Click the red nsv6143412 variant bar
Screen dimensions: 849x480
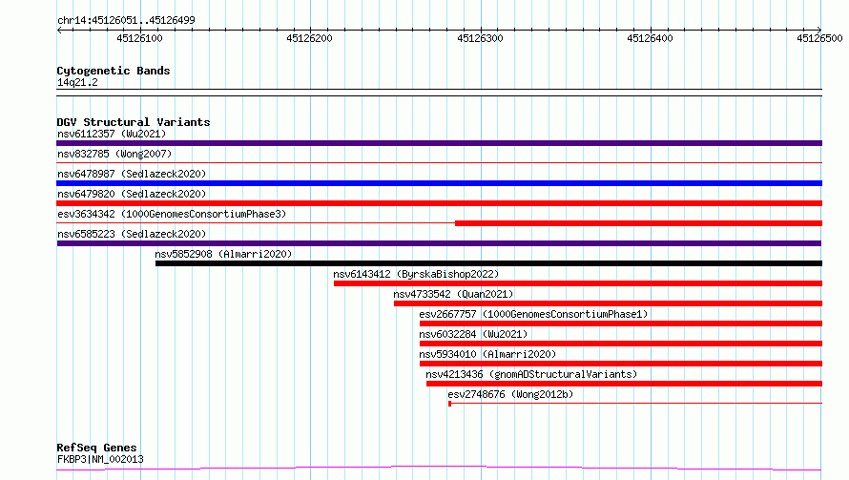[578, 283]
